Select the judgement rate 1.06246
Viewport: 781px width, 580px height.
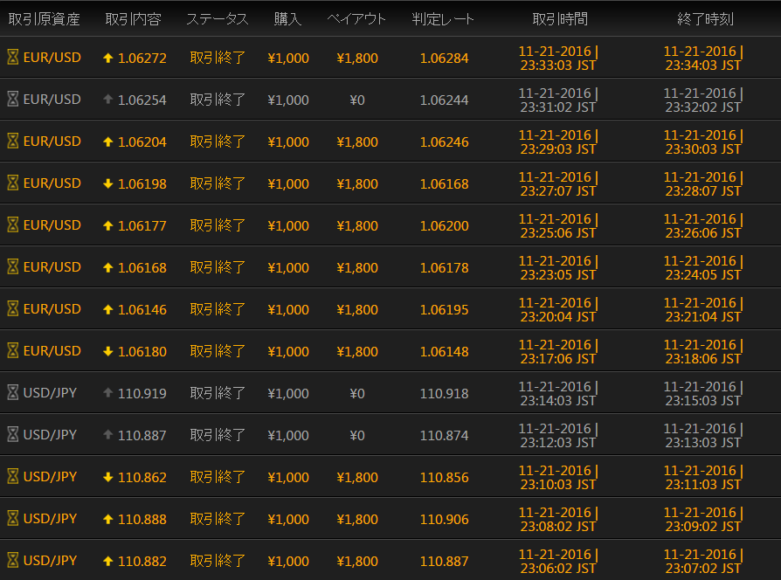[445, 142]
